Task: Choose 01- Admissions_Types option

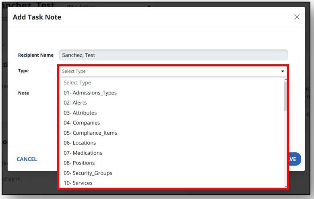Action: point(90,93)
